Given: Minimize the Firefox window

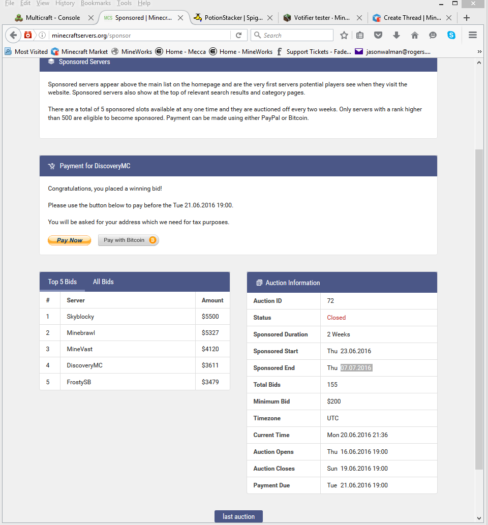Looking at the screenshot, I should [x=441, y=4].
